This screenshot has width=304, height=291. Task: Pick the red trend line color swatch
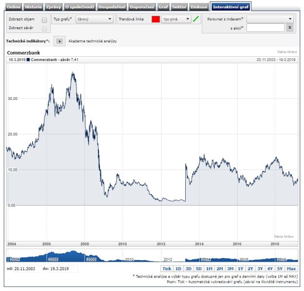point(156,19)
